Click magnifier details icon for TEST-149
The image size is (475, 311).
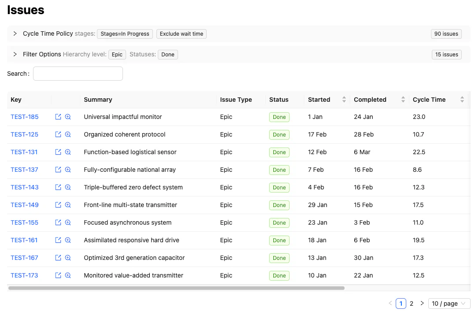coord(68,205)
